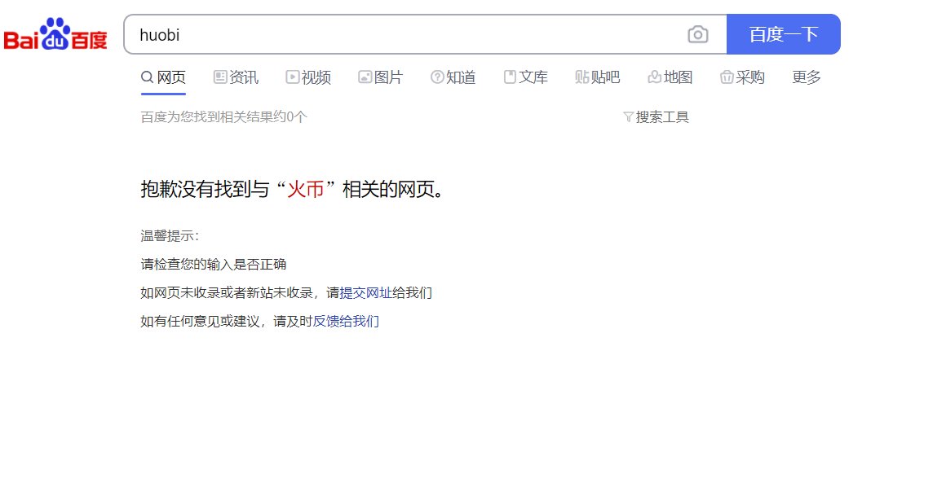Click the question-mark icon beside 知道
This screenshot has width=946, height=478.
[x=437, y=77]
